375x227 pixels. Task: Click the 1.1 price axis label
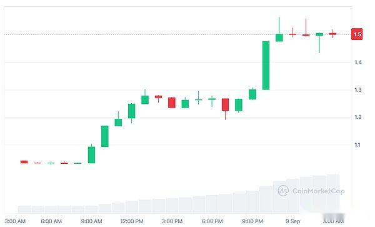point(357,144)
